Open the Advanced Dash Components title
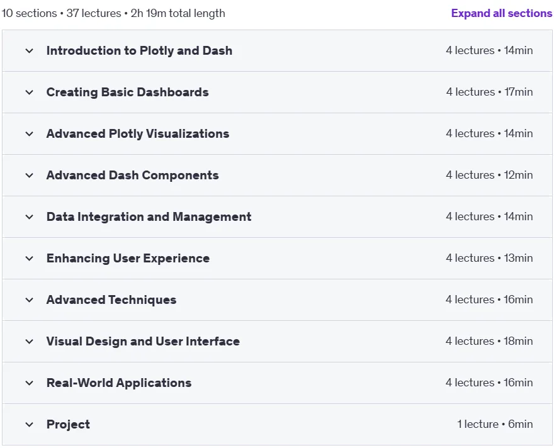Image resolution: width=554 pixels, height=448 pixels. 132,175
